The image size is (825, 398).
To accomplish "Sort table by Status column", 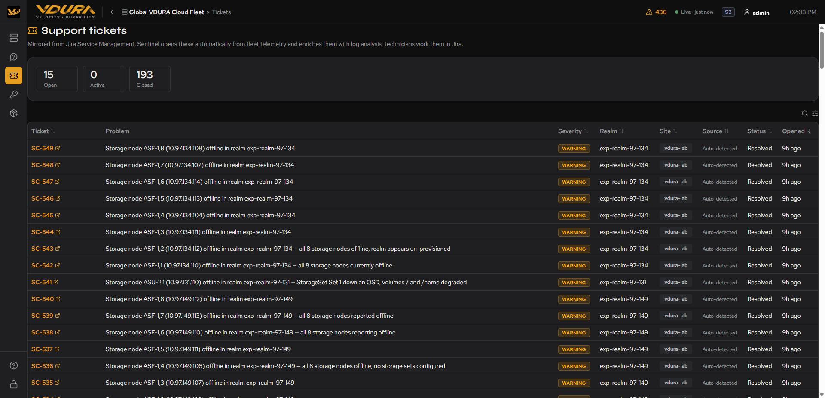I will pyautogui.click(x=760, y=131).
